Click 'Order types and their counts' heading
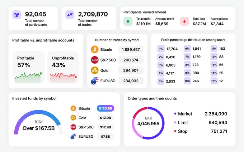The image size is (244, 152). (x=152, y=98)
